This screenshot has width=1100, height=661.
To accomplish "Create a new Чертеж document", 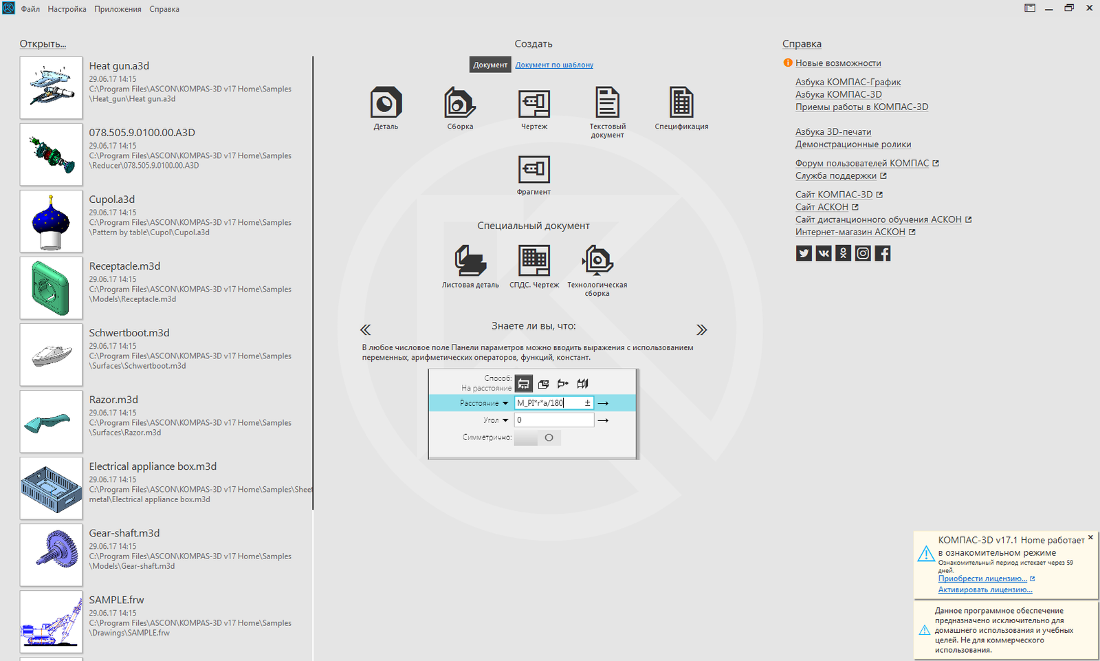I will coord(534,103).
